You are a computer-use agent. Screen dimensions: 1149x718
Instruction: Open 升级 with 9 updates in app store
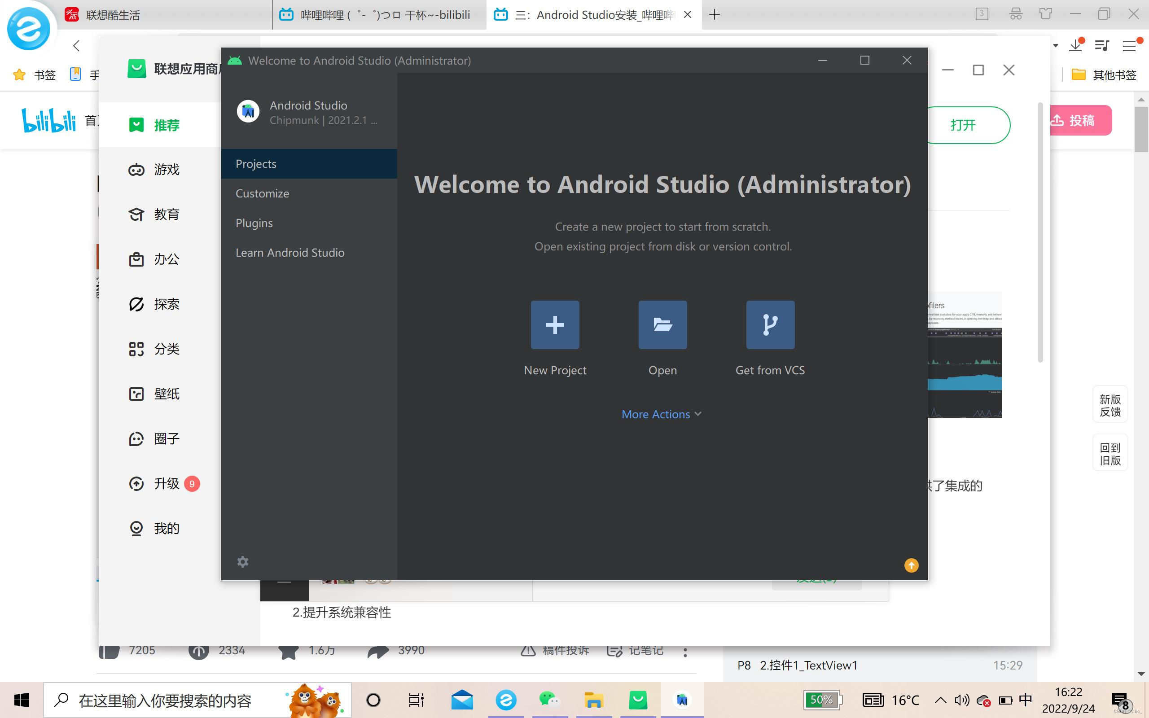click(x=160, y=483)
